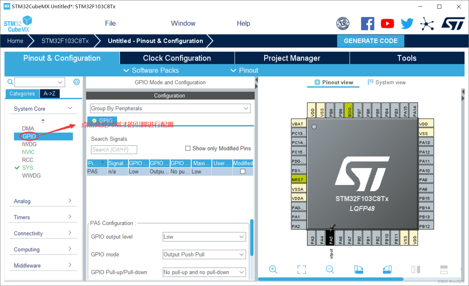This screenshot has width=469, height=286.
Task: Open the ST YouTube channel icon
Action: pyautogui.click(x=387, y=24)
